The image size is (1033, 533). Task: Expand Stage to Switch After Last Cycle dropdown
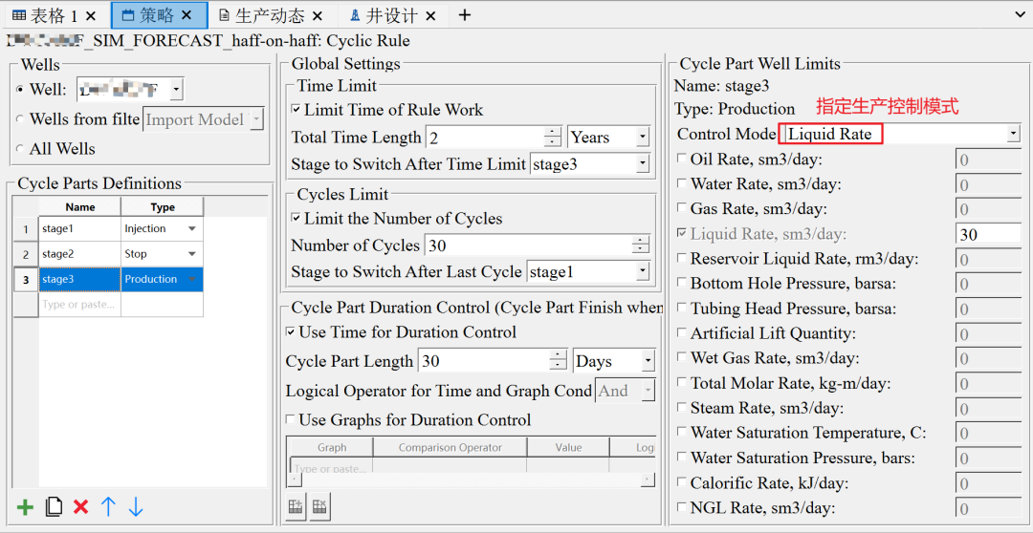tap(642, 272)
